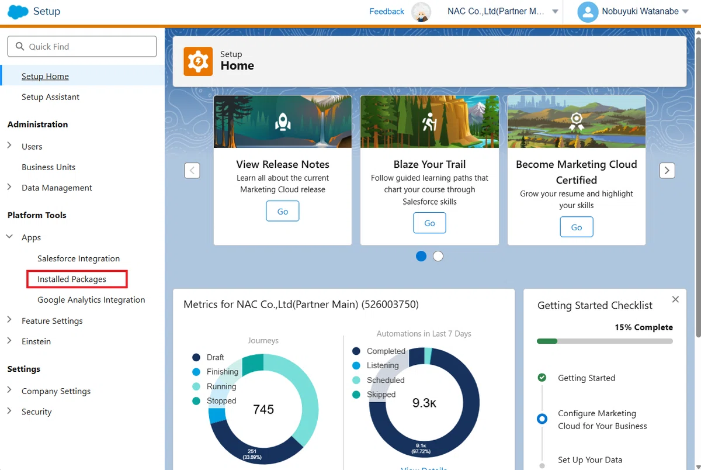Open Setup Home in the sidebar
Viewport: 701px width, 470px height.
click(46, 77)
